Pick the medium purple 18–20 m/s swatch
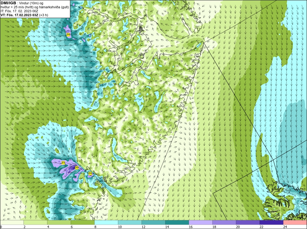 [224, 222]
